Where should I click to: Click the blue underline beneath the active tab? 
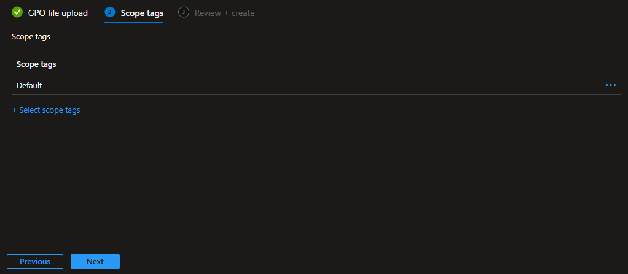[134, 23]
